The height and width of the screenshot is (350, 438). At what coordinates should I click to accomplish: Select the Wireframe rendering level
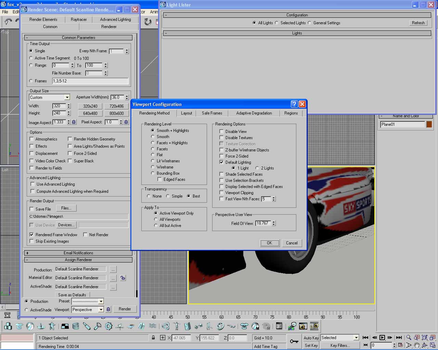pos(153,167)
